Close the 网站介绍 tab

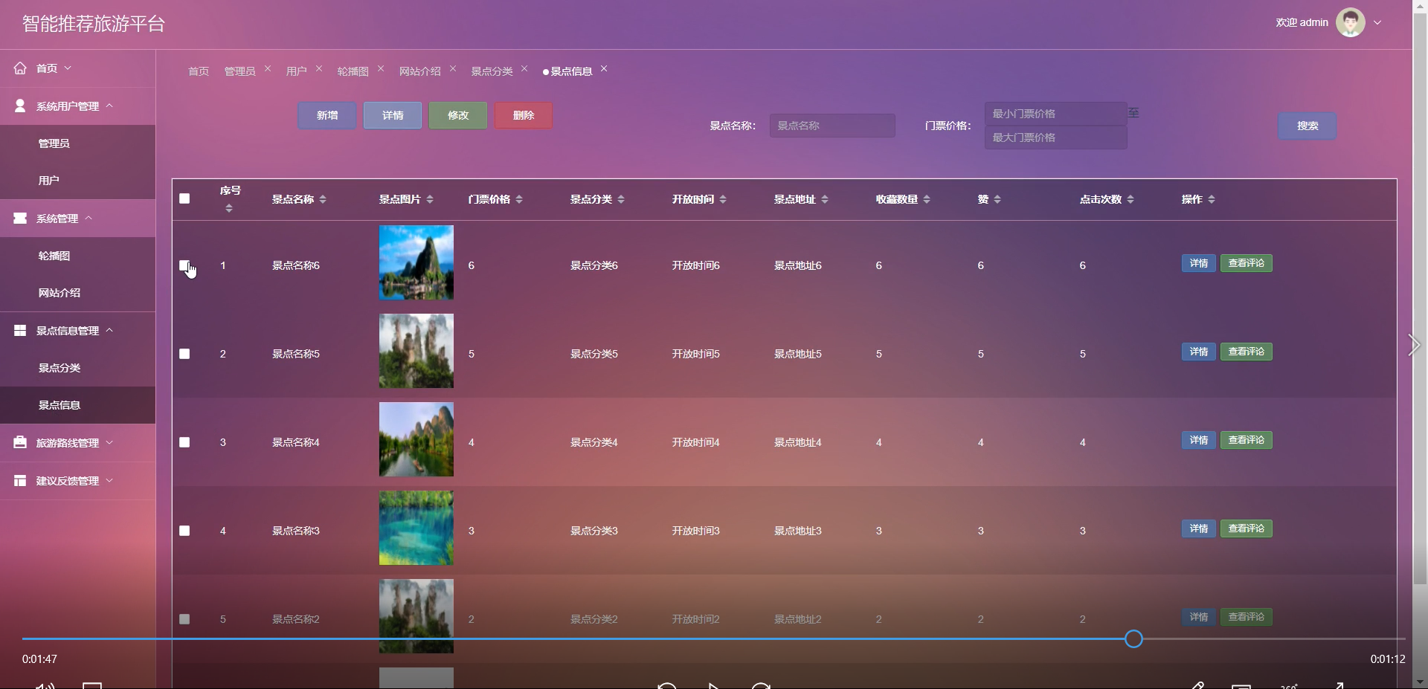(453, 68)
